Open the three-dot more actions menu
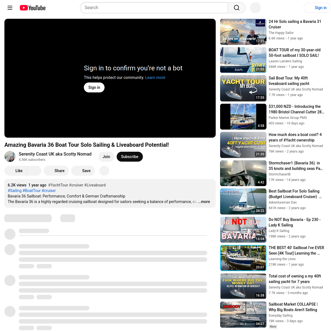 (104, 171)
